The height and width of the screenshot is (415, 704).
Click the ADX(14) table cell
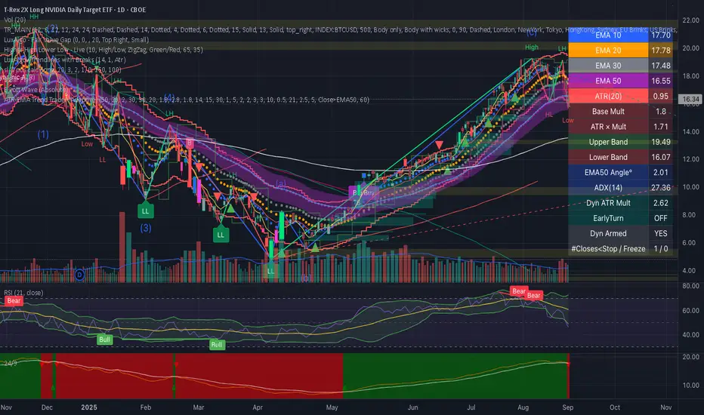(608, 188)
